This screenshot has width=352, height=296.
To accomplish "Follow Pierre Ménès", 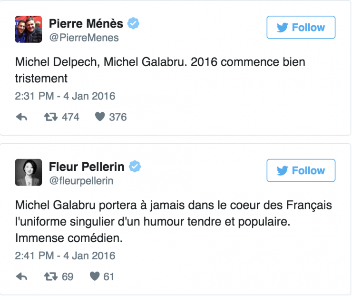I will [x=301, y=28].
